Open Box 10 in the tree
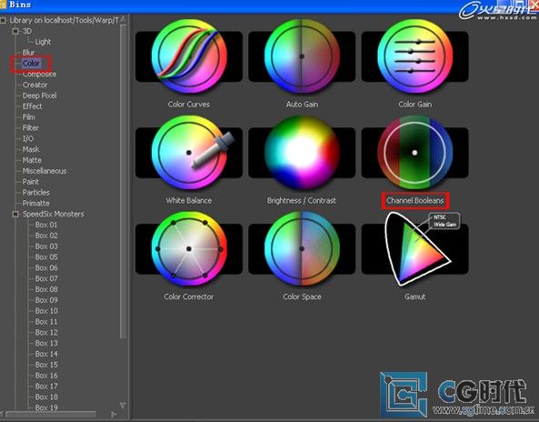Image resolution: width=539 pixels, height=422 pixels. click(x=46, y=310)
